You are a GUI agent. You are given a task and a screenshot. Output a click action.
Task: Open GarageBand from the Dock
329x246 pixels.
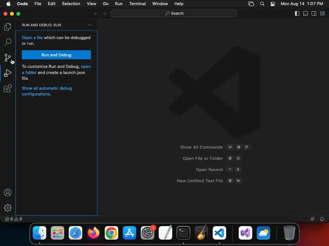point(201,233)
